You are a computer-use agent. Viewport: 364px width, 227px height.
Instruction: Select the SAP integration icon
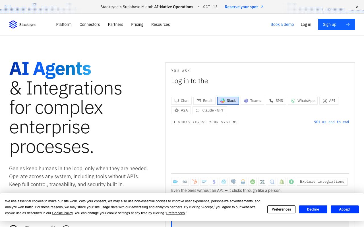tap(204, 182)
